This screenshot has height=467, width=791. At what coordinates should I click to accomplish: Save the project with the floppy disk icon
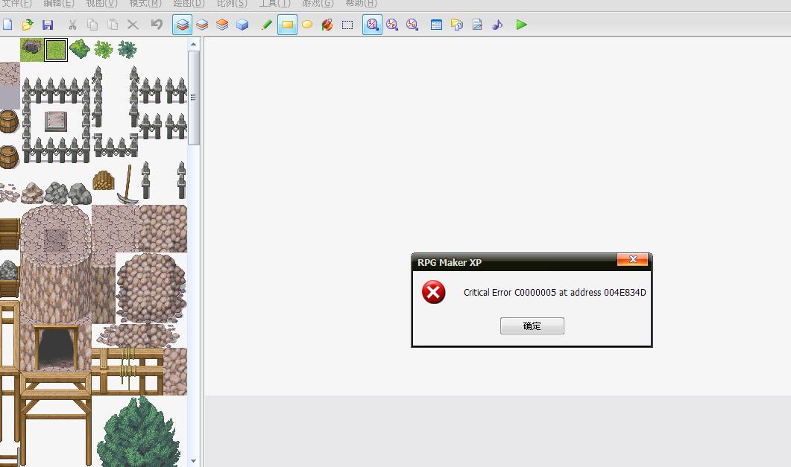[48, 25]
